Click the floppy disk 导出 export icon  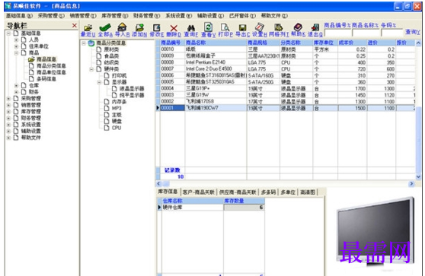pyautogui.click(x=242, y=27)
